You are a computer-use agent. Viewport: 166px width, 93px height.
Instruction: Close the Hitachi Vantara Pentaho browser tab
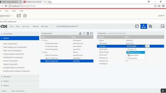[x=20, y=2]
